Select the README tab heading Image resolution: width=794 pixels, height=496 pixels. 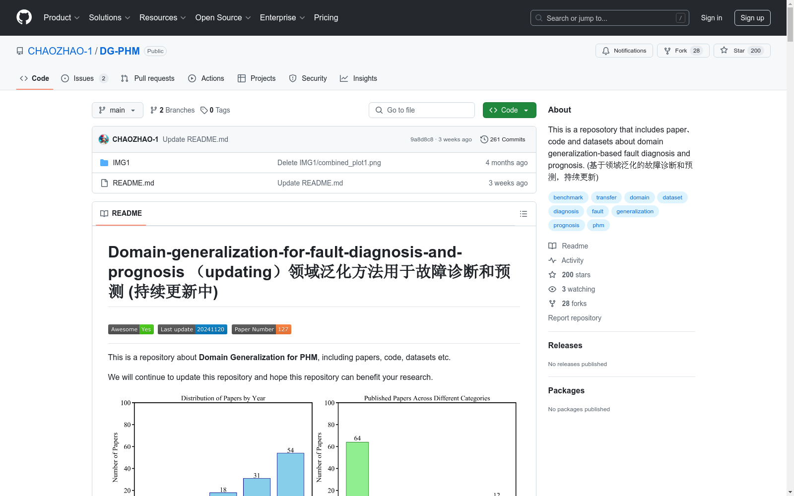tap(121, 213)
